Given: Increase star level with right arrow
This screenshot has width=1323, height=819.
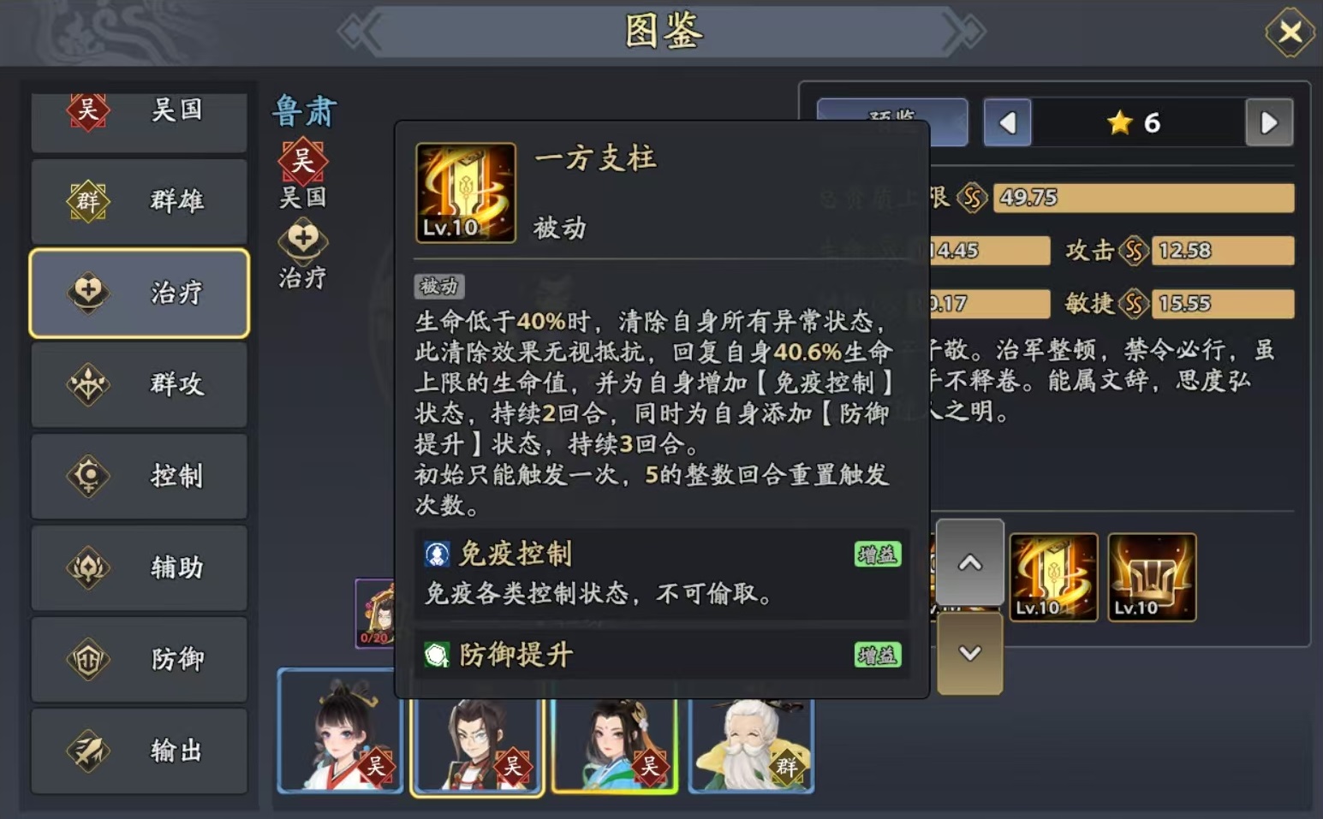Looking at the screenshot, I should point(1269,123).
